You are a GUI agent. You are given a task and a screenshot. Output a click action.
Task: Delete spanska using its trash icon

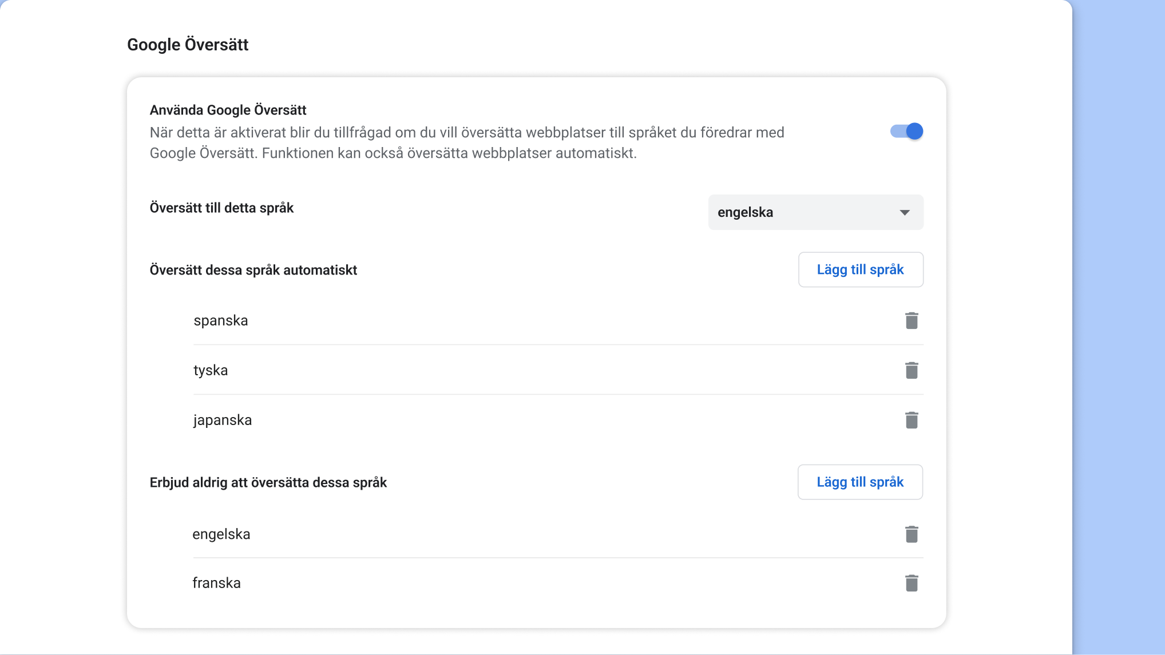(912, 320)
